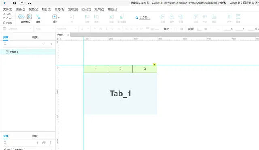Click the yellow interaction note marker on tab 3
This screenshot has width=259, height=150.
click(155, 65)
